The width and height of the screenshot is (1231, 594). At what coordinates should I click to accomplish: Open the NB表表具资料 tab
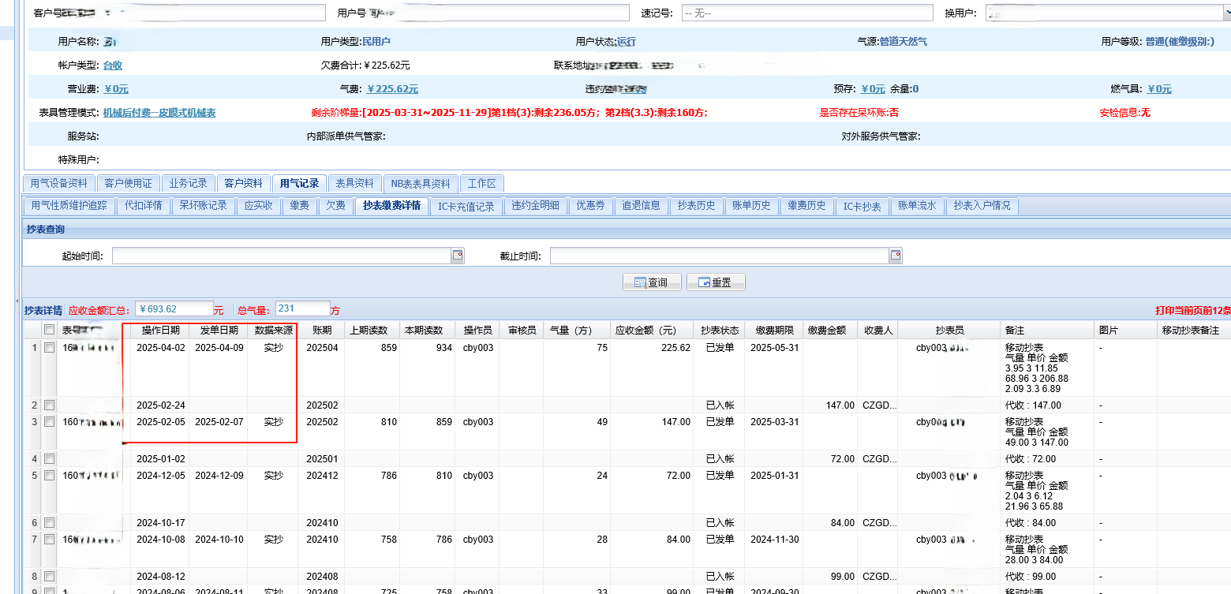click(x=421, y=183)
